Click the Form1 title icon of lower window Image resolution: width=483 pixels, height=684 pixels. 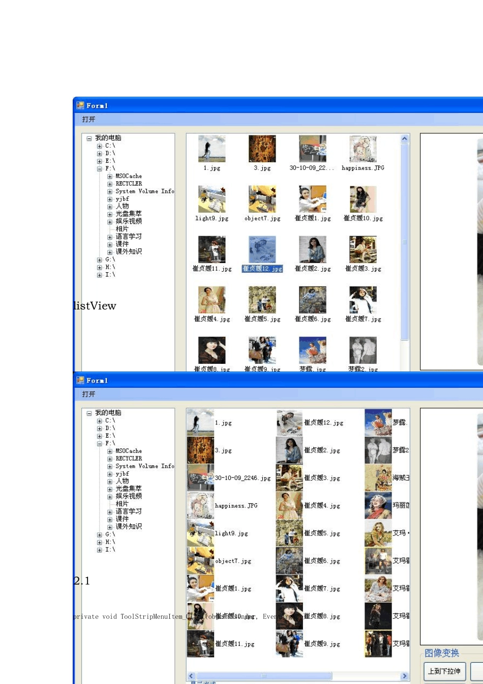click(80, 380)
